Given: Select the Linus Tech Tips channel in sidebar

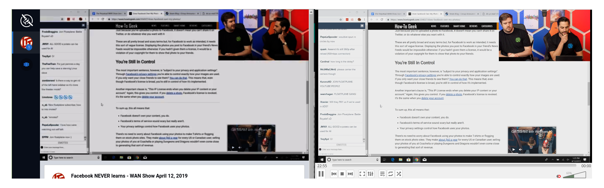Looking at the screenshot, I should (x=26, y=43).
